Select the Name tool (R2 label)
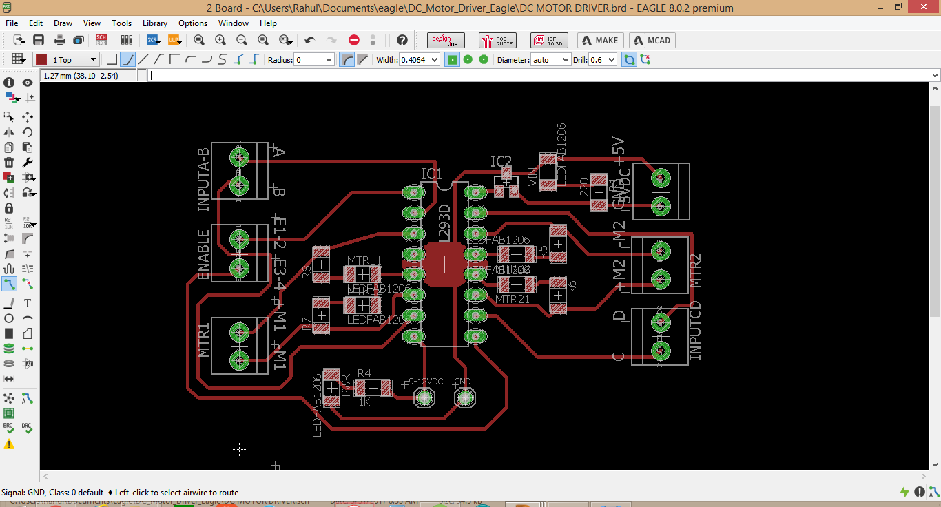Image resolution: width=941 pixels, height=507 pixels. point(9,223)
